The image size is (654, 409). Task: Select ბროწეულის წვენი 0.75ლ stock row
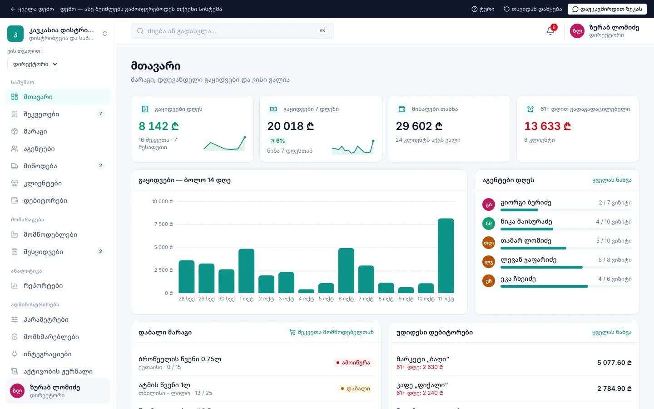point(256,363)
